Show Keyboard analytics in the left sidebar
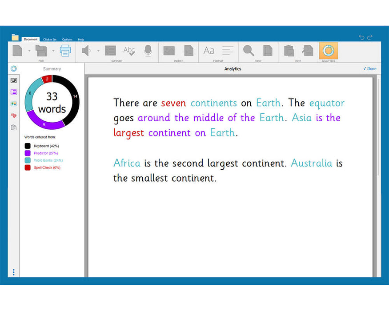Screen dimensions: 389x311 [x=14, y=80]
